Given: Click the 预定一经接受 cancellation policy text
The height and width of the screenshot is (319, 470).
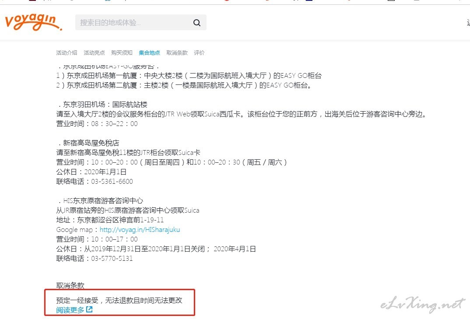Looking at the screenshot, I should point(119,301).
